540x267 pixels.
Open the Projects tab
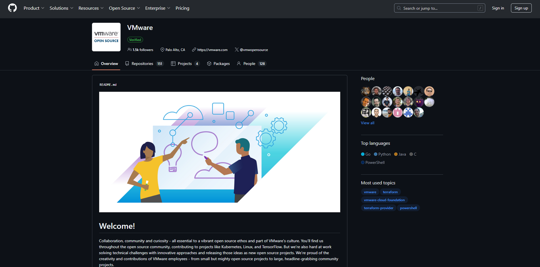(x=185, y=64)
